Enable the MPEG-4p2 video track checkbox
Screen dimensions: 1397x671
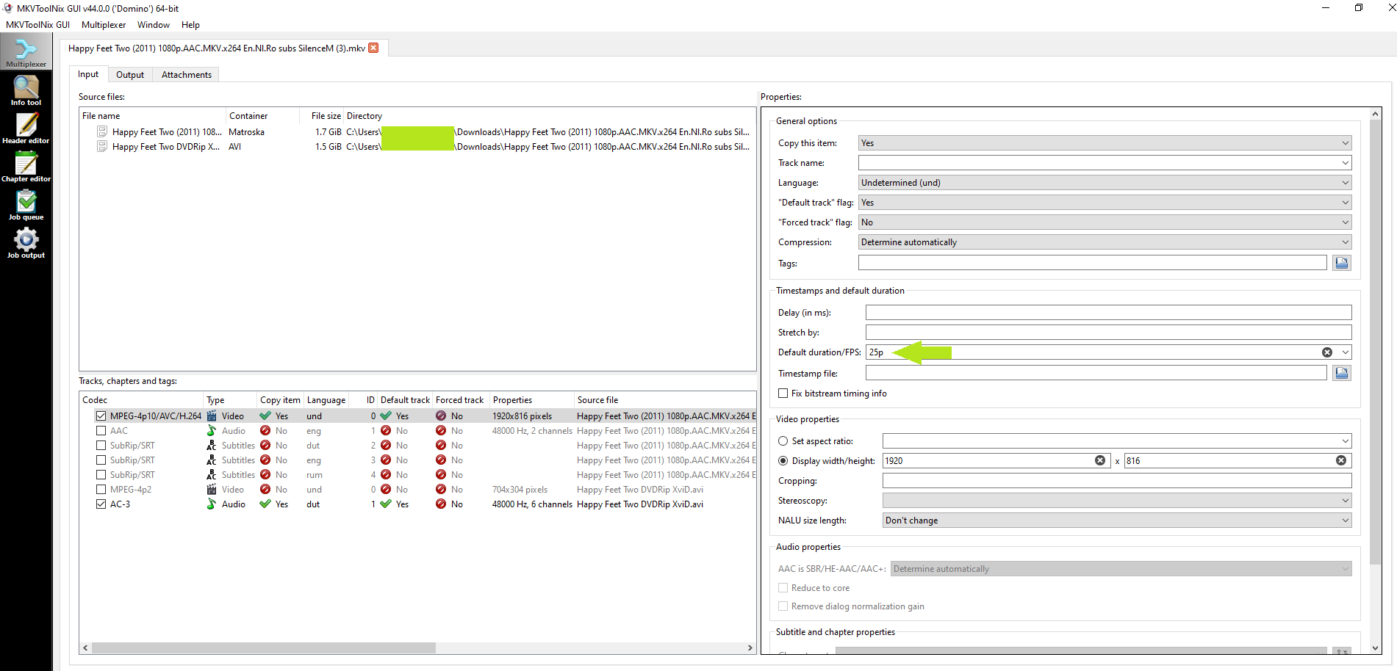click(101, 489)
